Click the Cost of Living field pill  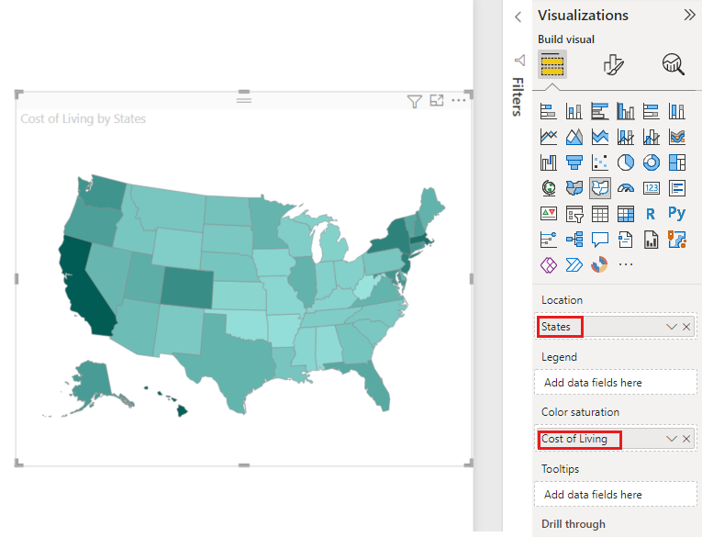pos(615,439)
